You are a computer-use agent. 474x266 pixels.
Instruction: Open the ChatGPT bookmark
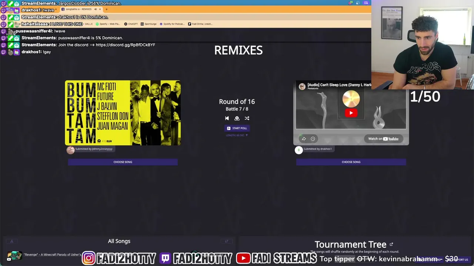pos(131,24)
